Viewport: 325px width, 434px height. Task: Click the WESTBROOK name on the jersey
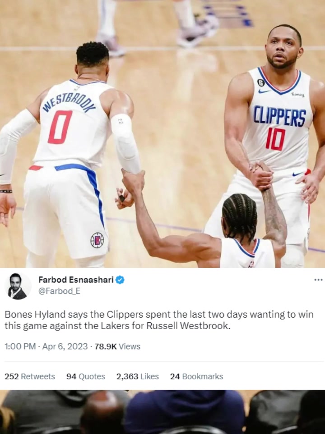pyautogui.click(x=70, y=103)
